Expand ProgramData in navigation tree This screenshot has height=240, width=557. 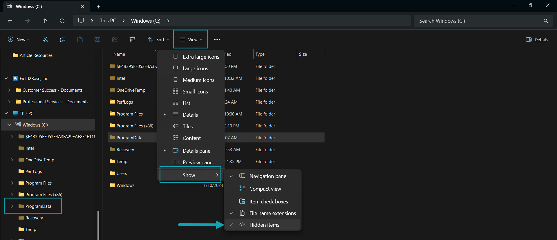pyautogui.click(x=12, y=206)
